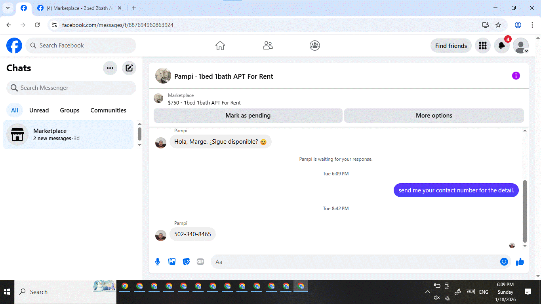This screenshot has height=304, width=541.
Task: Click the Facebook logo
Action: click(14, 46)
